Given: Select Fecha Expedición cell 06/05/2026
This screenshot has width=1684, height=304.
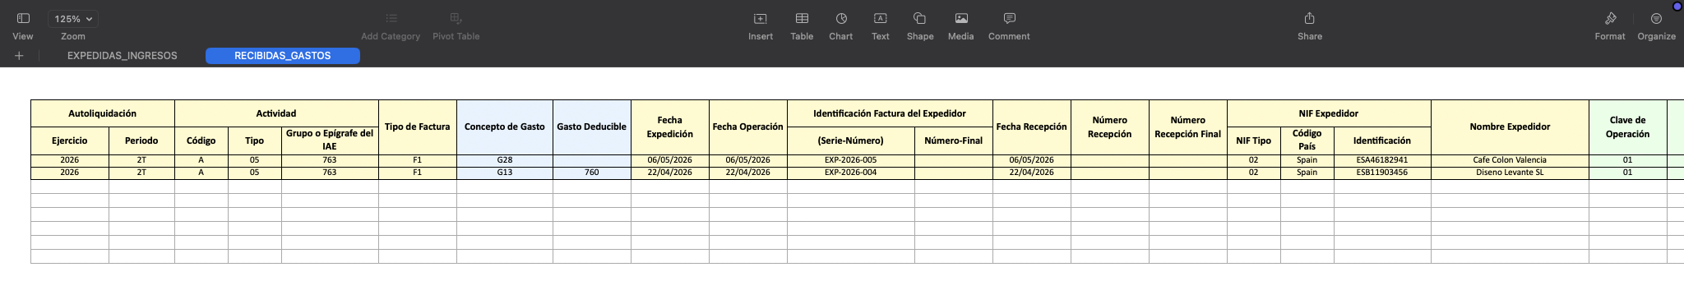Looking at the screenshot, I should click(670, 160).
